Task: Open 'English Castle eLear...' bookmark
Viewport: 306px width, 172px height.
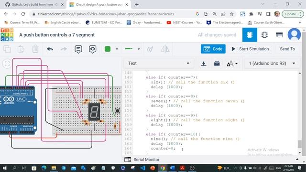Action: pos(63,22)
